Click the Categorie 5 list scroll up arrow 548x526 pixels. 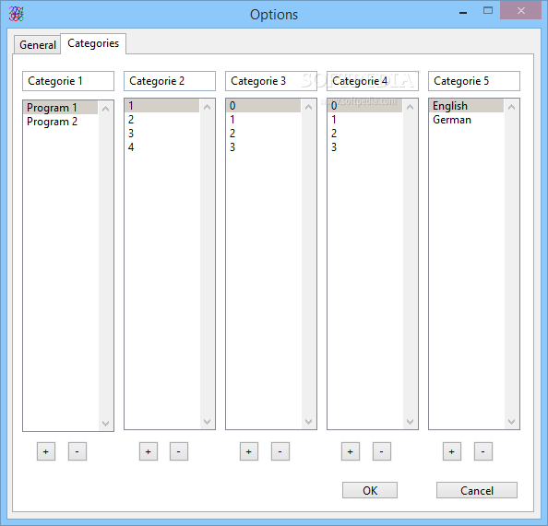(511, 107)
